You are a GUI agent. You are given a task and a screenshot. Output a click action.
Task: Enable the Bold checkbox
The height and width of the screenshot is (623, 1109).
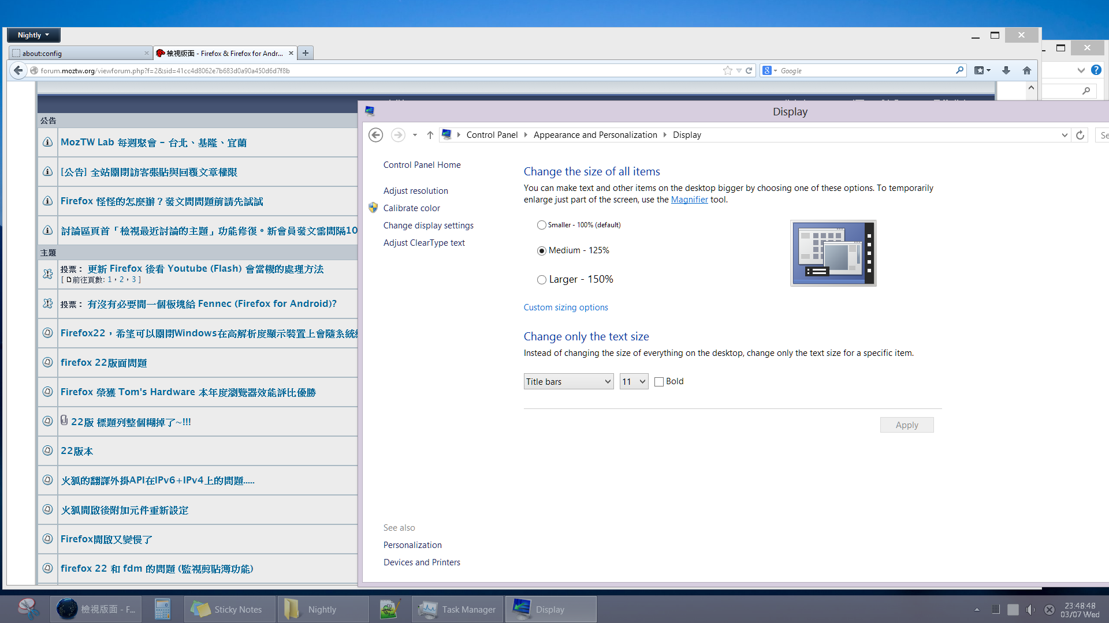[659, 382]
